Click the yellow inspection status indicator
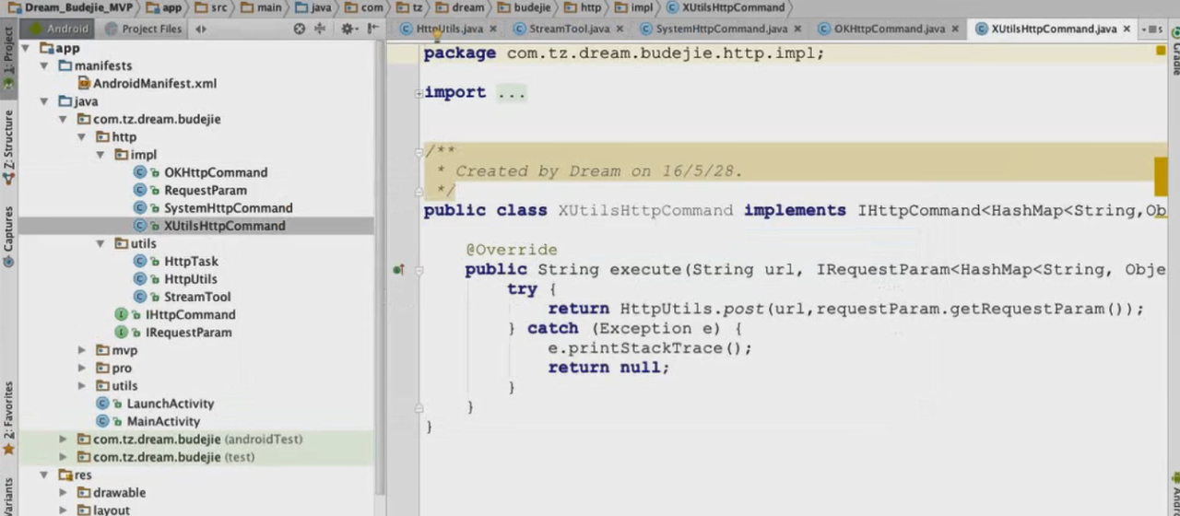Screen dimensions: 1180x516 click(x=1161, y=51)
